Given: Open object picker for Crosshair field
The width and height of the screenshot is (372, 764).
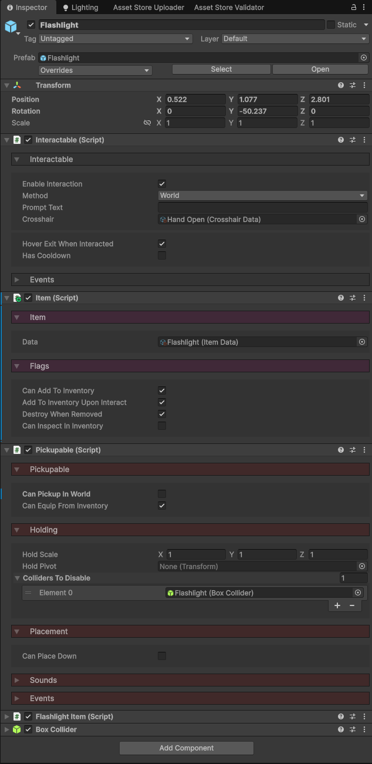Looking at the screenshot, I should (362, 219).
